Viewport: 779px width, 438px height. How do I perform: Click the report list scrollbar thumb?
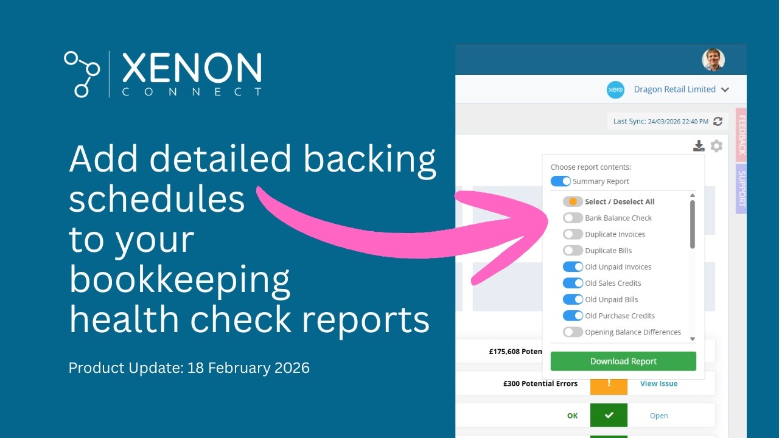(x=693, y=224)
